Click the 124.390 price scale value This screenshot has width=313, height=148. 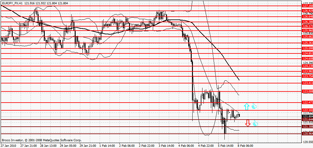pos(308,62)
